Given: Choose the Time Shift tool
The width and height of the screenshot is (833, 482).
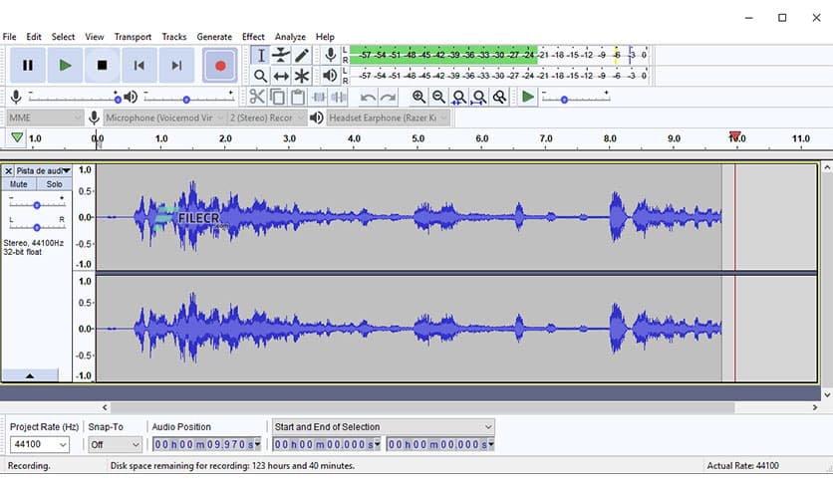Looking at the screenshot, I should pos(281,76).
